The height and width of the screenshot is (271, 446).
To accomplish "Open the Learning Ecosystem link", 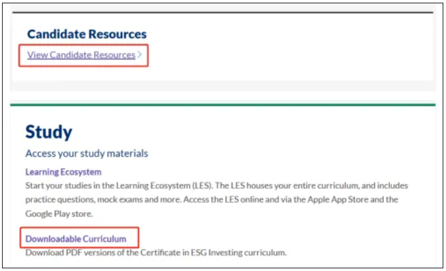I will point(63,172).
